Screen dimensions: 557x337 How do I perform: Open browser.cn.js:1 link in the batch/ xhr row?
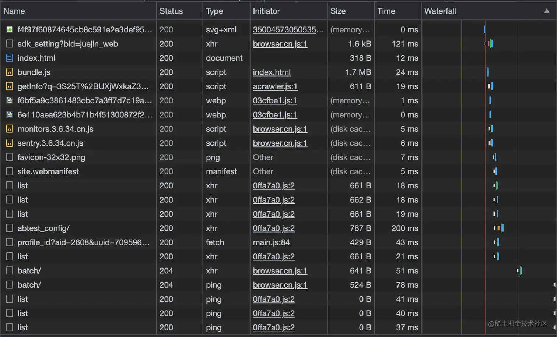pyautogui.click(x=280, y=271)
